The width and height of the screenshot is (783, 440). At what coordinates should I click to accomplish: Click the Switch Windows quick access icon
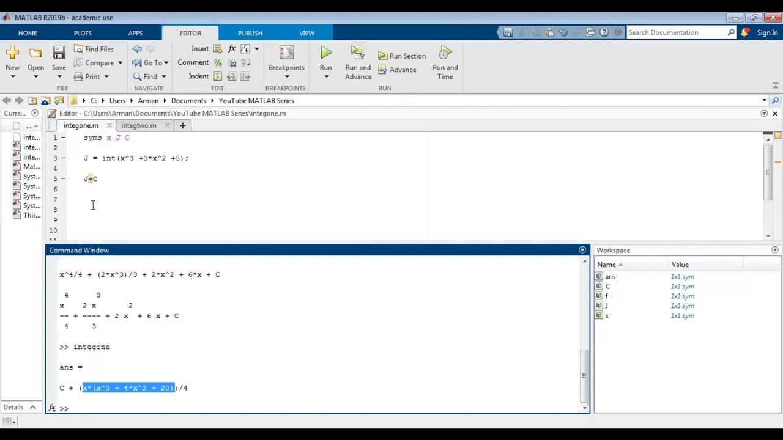[590, 32]
